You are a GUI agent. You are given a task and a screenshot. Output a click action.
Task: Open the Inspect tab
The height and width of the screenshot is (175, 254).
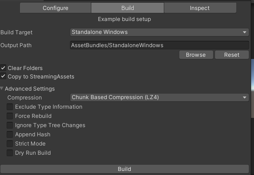tap(200, 8)
